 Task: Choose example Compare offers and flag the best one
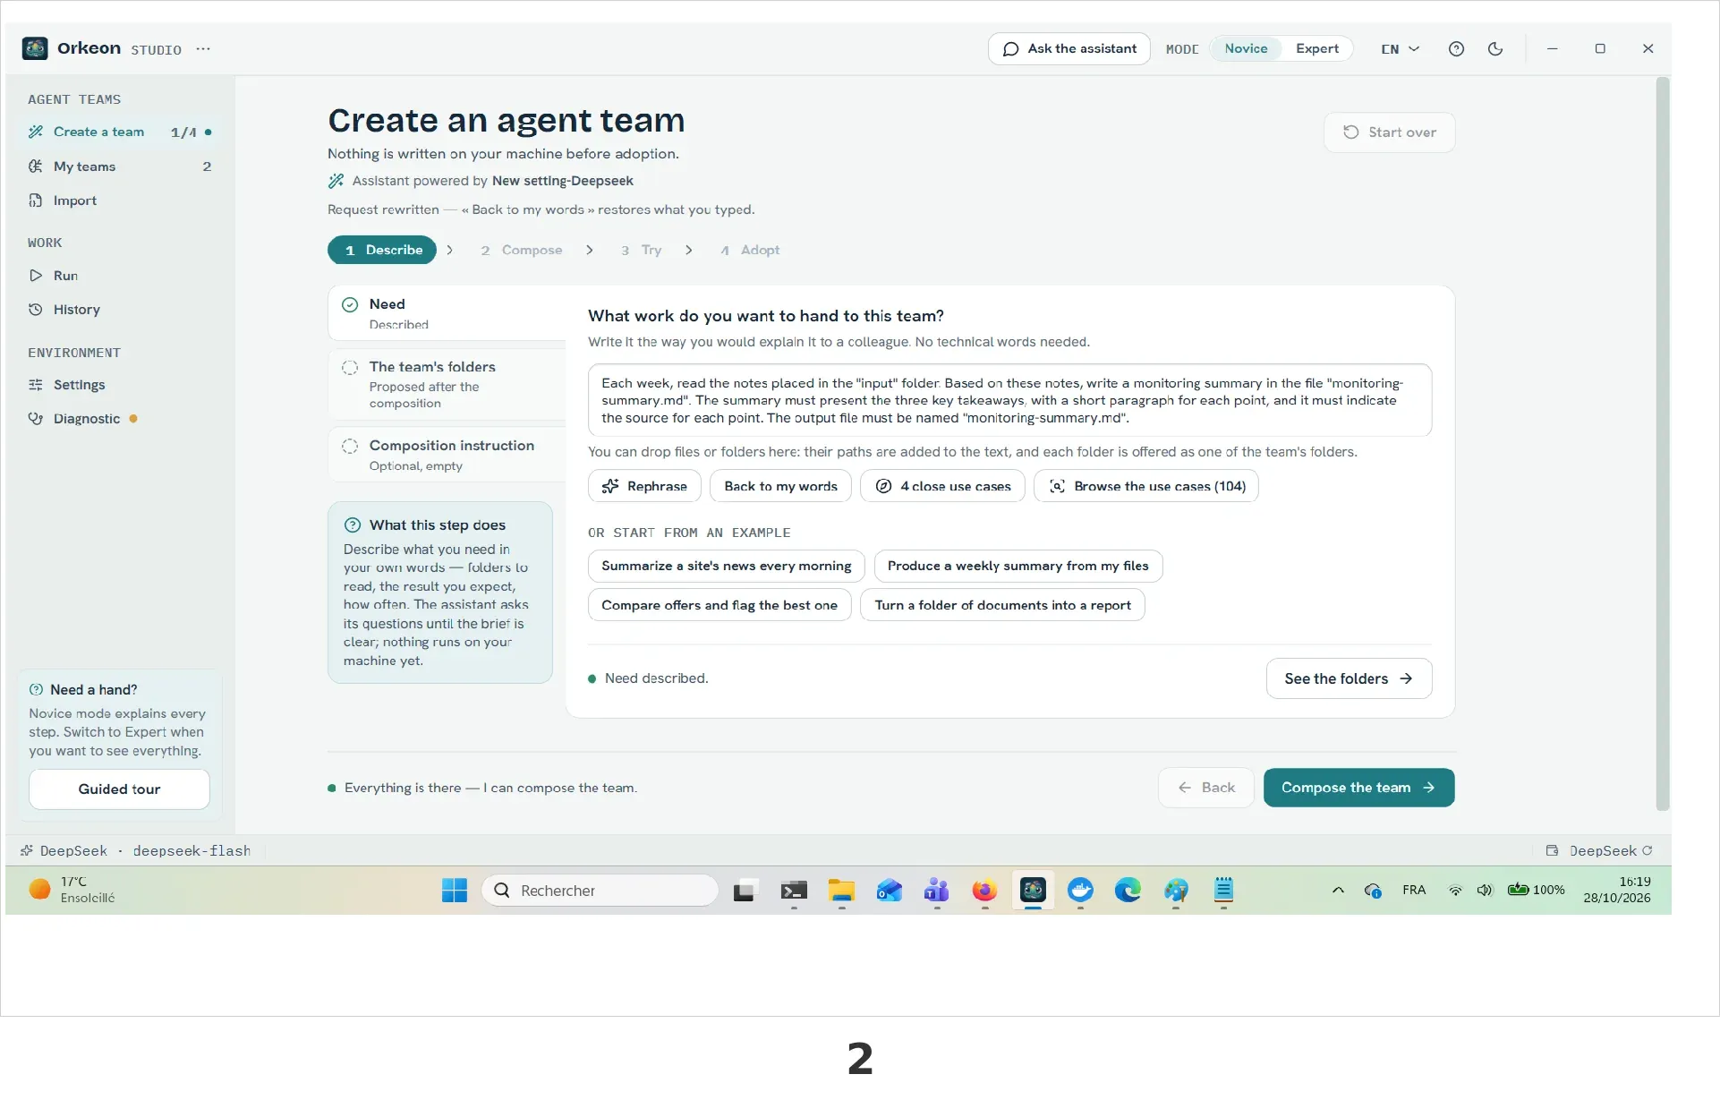coord(720,605)
